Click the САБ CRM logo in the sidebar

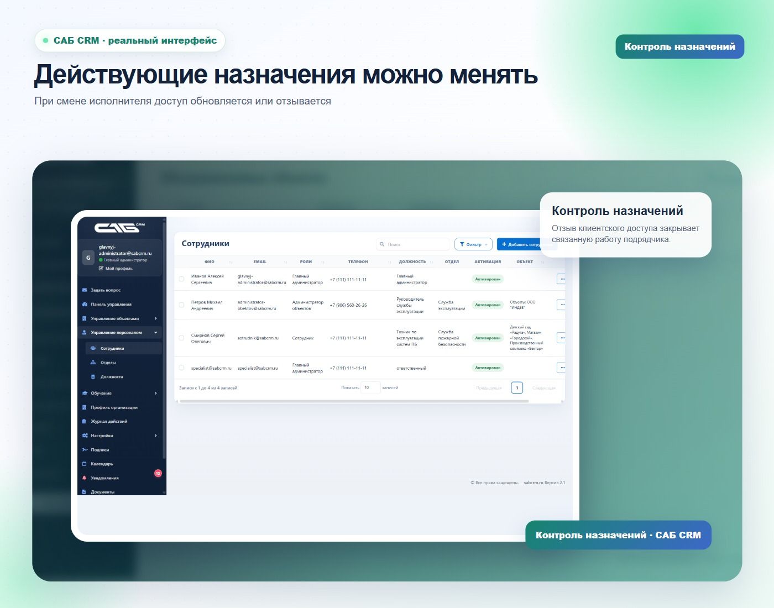click(x=119, y=227)
